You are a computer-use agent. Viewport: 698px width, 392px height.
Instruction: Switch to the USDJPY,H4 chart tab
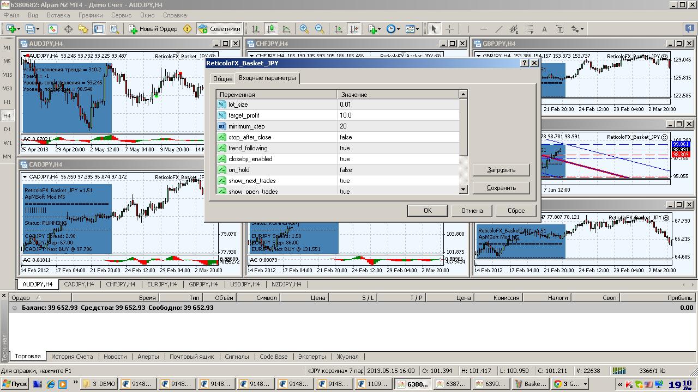pyautogui.click(x=245, y=284)
